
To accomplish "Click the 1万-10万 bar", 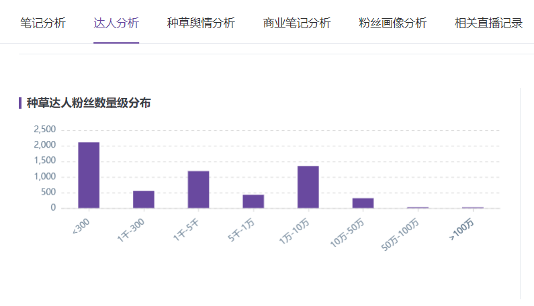I will (308, 187).
